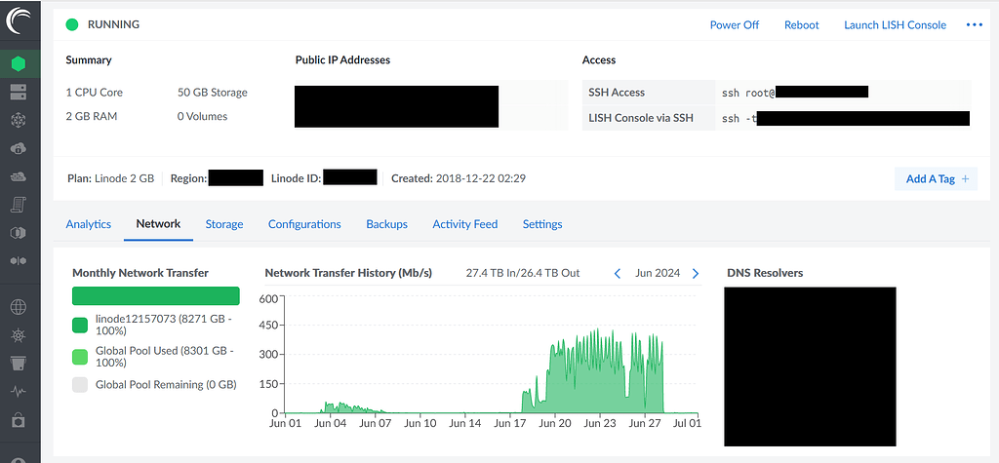Open Volumes icon in the sidebar
999x463 pixels.
[x=18, y=92]
